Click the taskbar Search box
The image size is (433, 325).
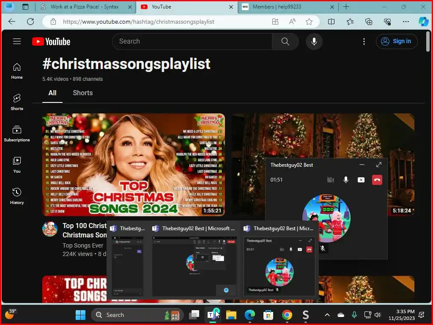pyautogui.click(x=137, y=315)
